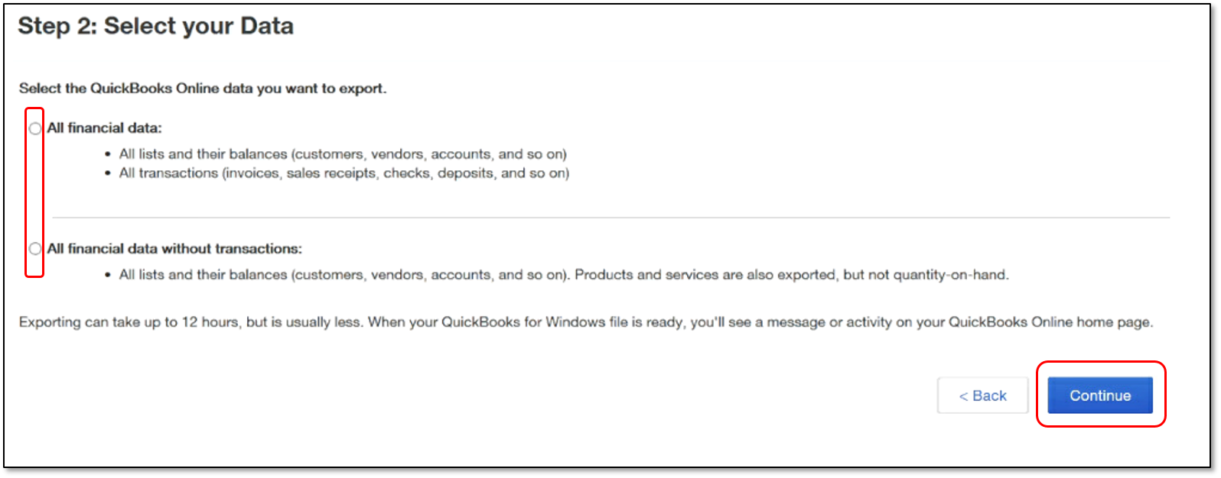Click the 'quantity-on-hand' text

pos(963,275)
